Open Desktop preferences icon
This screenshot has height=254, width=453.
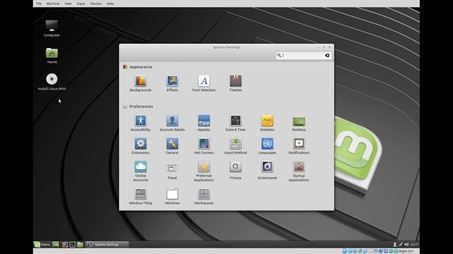tap(299, 123)
